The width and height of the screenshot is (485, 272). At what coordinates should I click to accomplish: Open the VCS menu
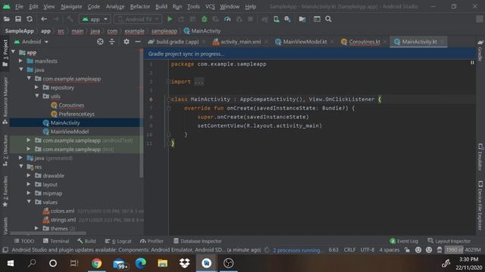click(210, 7)
